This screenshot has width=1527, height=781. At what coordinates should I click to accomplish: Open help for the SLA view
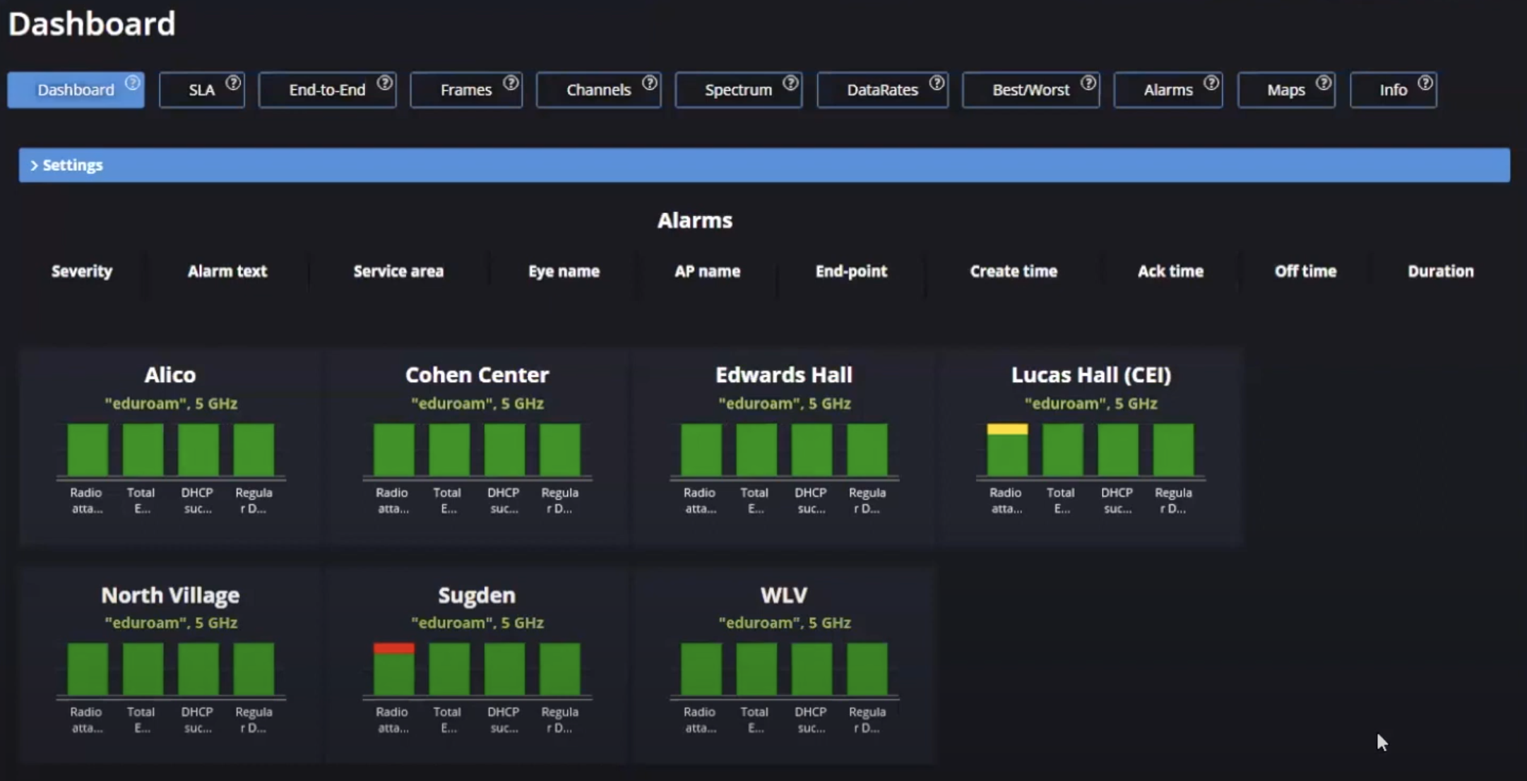pyautogui.click(x=233, y=83)
